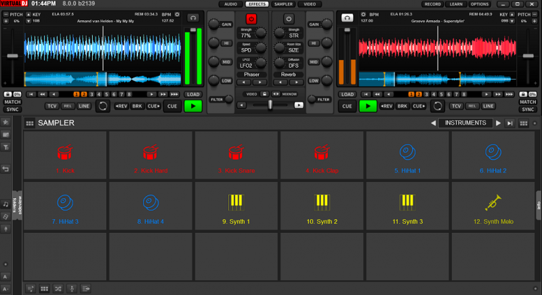Open the AUDIO panel tab
This screenshot has width=542, height=295.
(230, 4)
